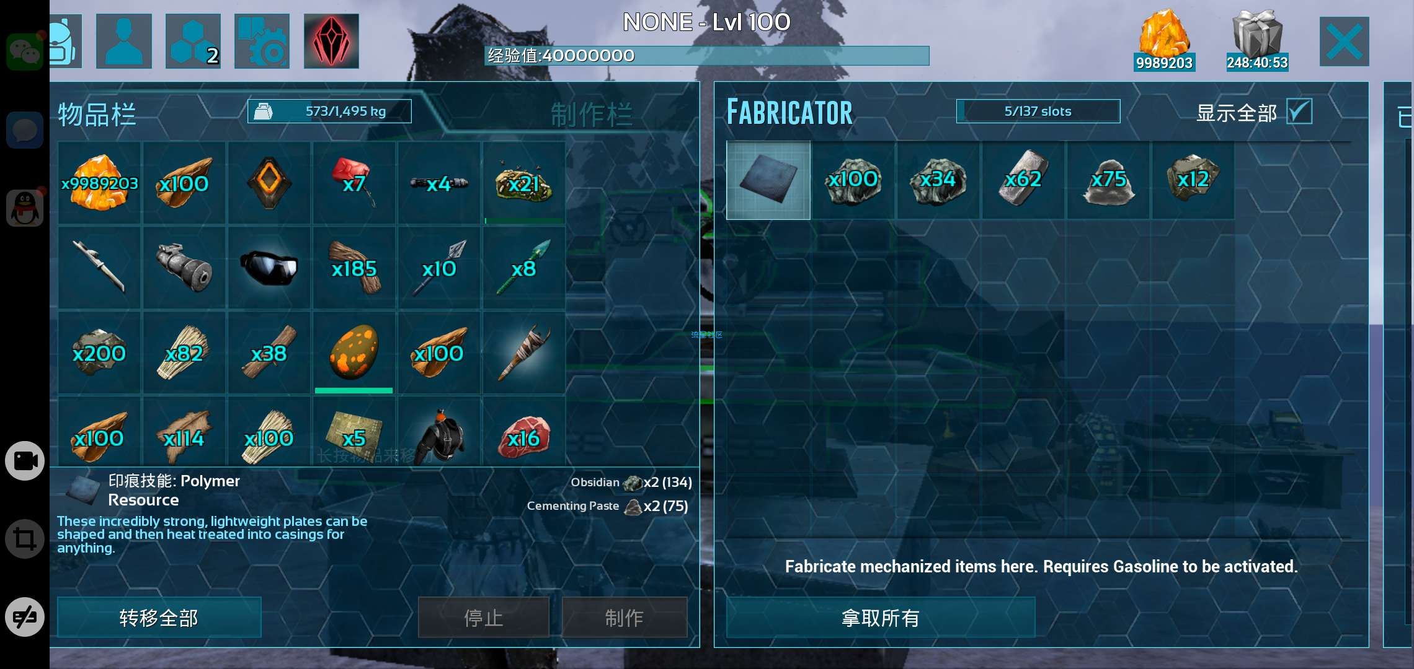The image size is (1414, 669).
Task: Click the 转移全部 button
Action: click(159, 618)
